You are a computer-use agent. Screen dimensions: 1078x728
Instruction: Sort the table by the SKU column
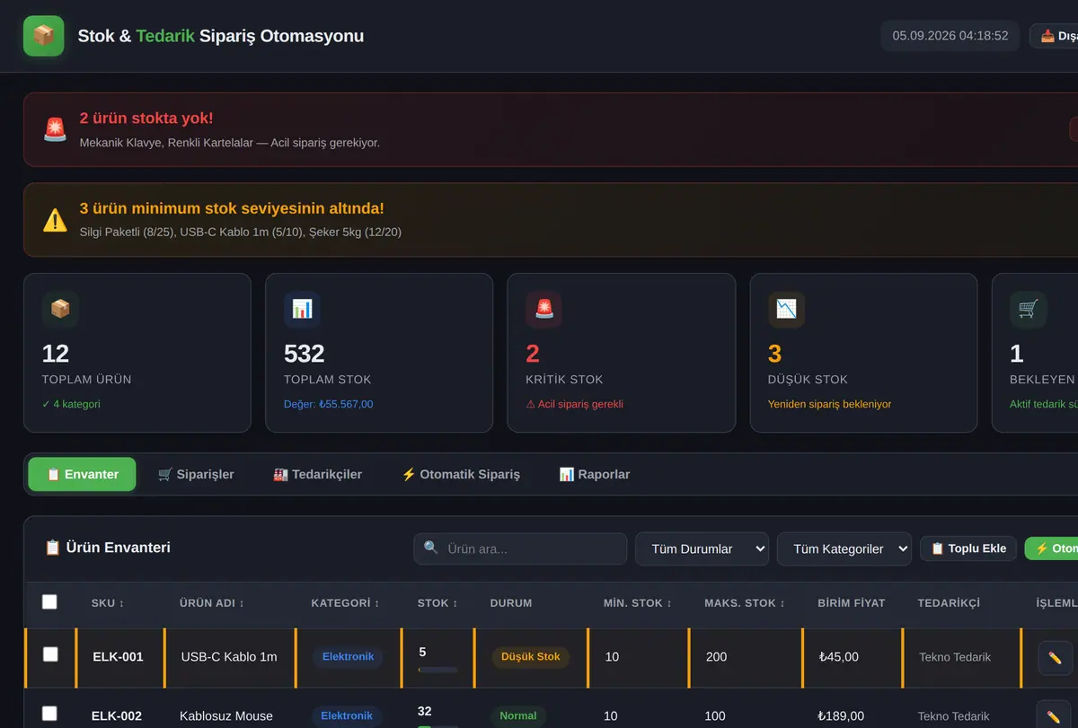click(108, 603)
